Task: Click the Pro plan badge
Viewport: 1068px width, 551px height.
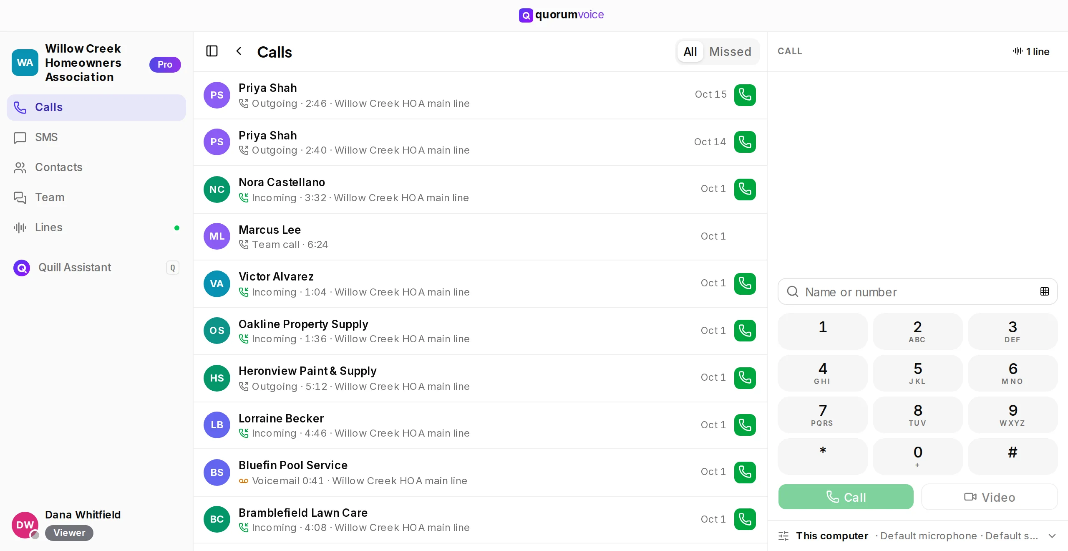Action: (165, 64)
